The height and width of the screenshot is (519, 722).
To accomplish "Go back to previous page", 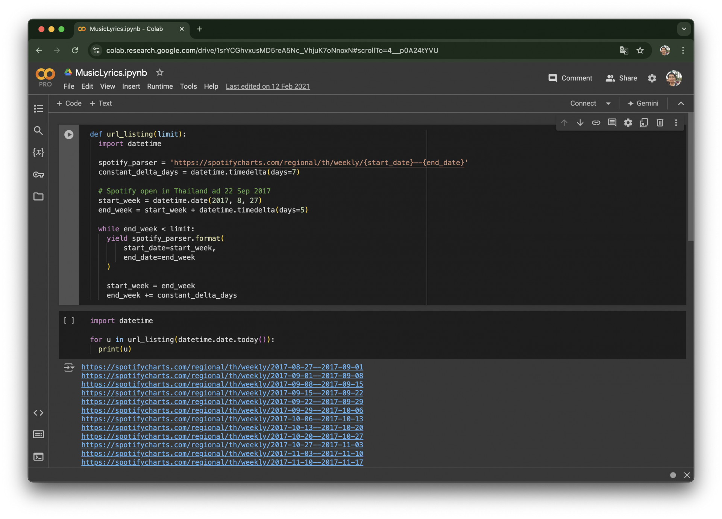I will (39, 50).
